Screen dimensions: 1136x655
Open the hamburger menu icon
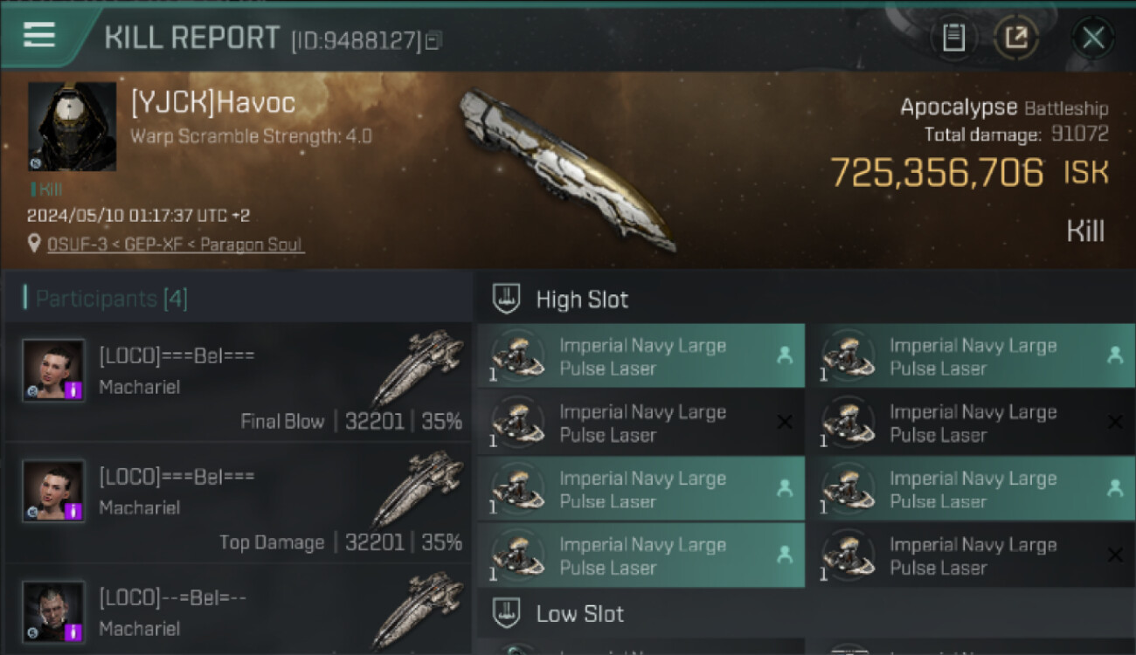click(39, 35)
